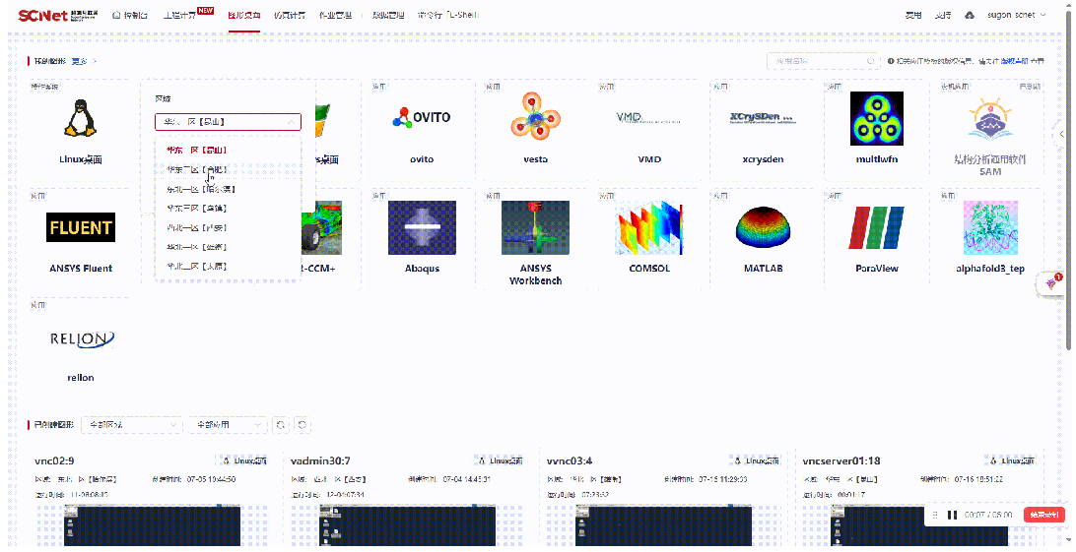
Task: Open the ParaView app icon
Action: point(876,227)
